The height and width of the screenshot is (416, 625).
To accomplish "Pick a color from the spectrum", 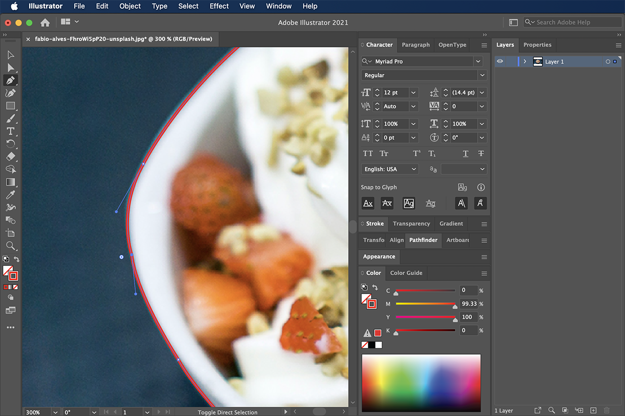I will (421, 383).
